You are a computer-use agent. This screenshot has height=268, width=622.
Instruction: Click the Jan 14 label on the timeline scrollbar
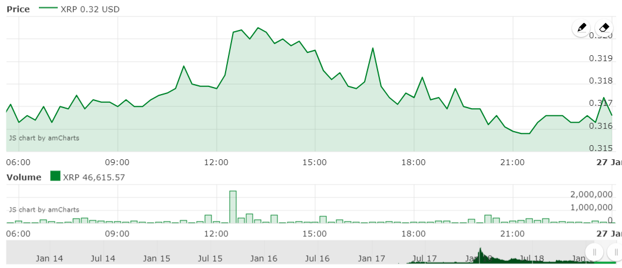pyautogui.click(x=49, y=259)
